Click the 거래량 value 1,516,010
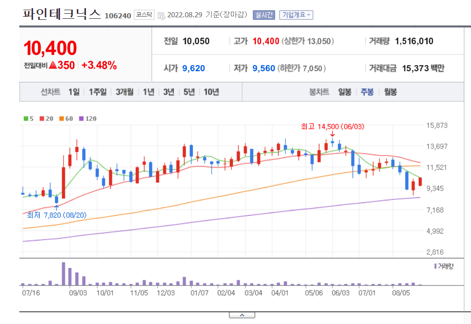471x324 pixels. coord(414,41)
